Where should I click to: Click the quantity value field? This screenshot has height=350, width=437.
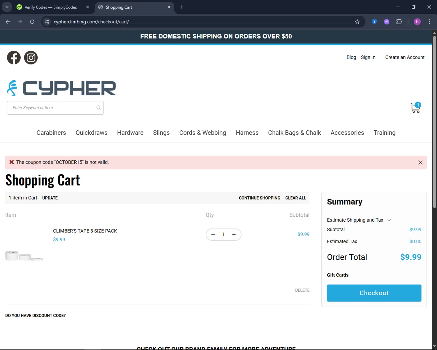coord(223,235)
